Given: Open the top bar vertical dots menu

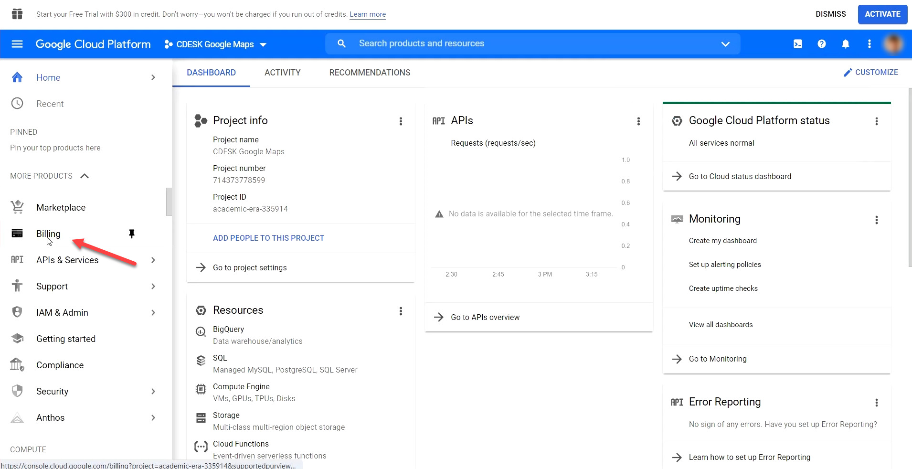Looking at the screenshot, I should coord(870,44).
